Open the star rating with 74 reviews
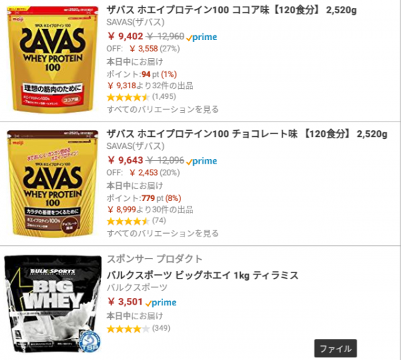The height and width of the screenshot is (360, 401). click(136, 221)
